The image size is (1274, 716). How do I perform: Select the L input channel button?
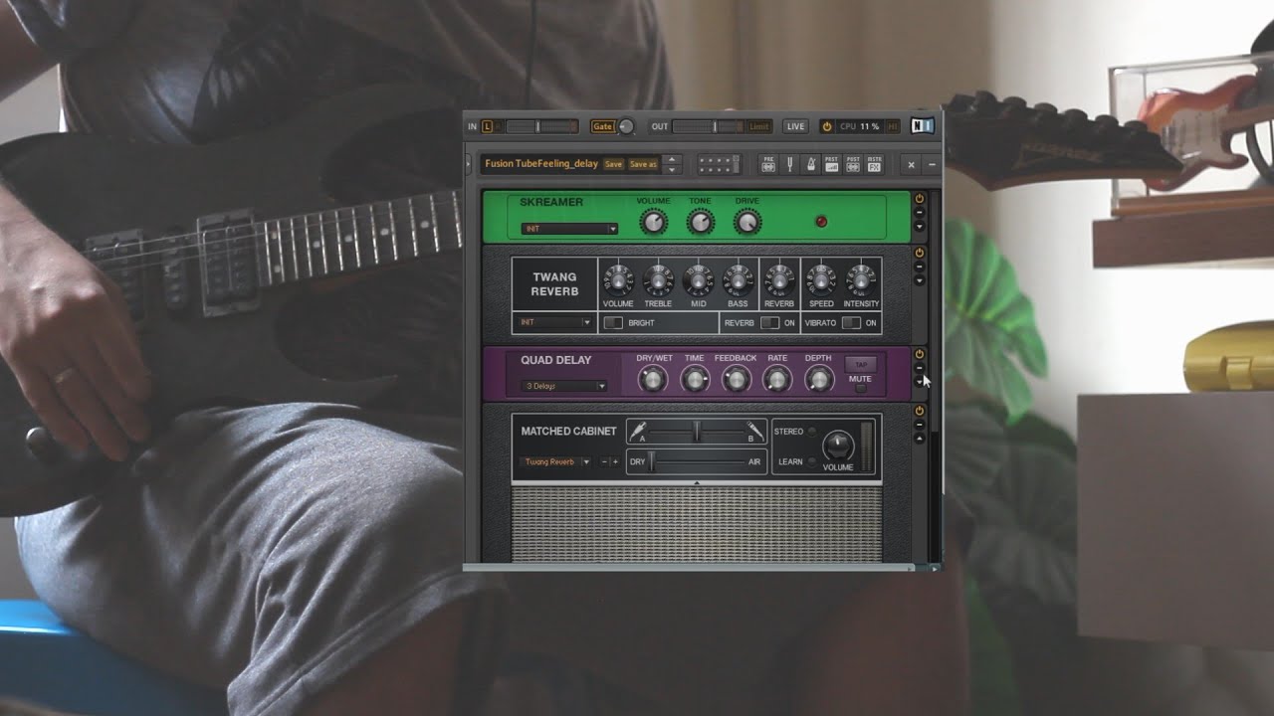tap(488, 126)
